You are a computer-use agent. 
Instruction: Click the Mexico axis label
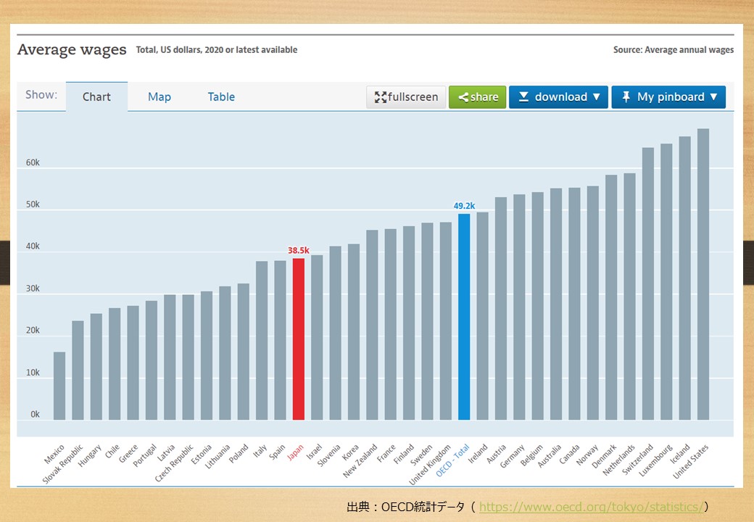pos(54,455)
